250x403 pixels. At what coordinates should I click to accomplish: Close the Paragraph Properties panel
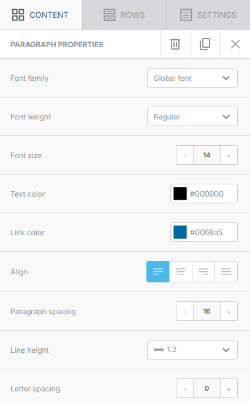point(235,44)
